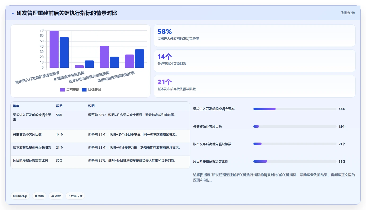
Task: Click the blue bar for 项目阶段按证据决策比例
Action: click(x=140, y=58)
